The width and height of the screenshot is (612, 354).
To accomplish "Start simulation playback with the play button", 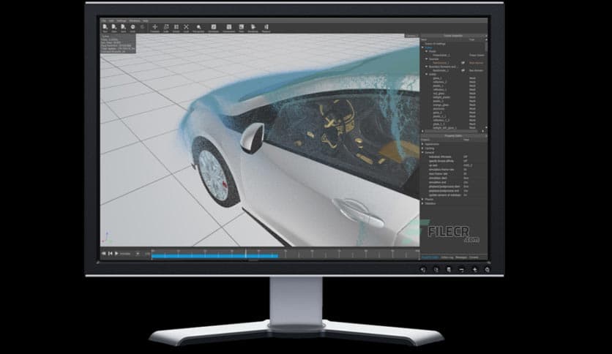I will [116, 253].
